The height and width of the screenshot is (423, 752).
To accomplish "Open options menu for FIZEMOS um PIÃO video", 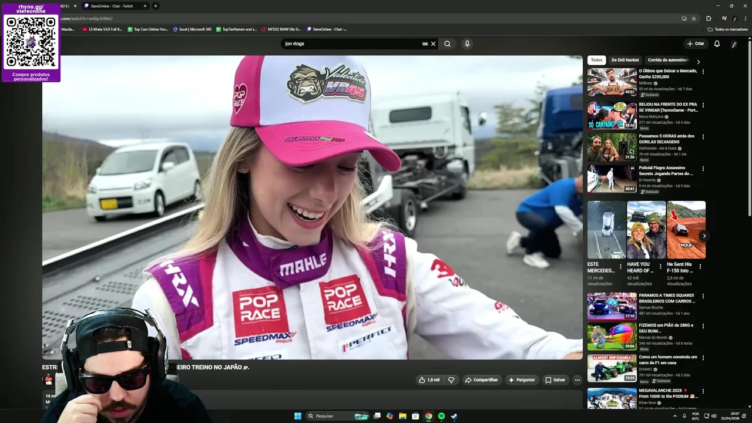I will pyautogui.click(x=703, y=326).
